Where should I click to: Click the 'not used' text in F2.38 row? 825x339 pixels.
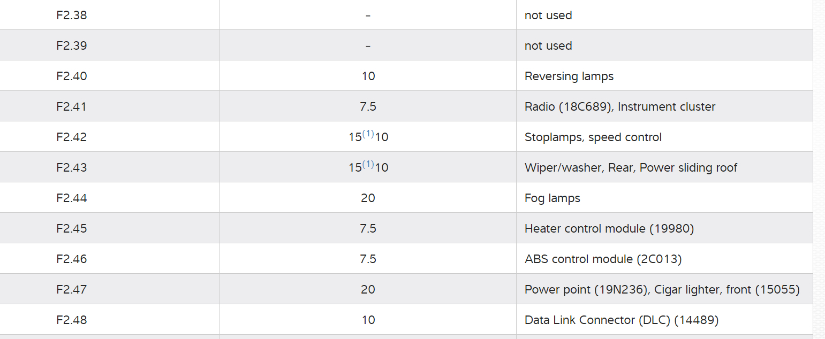tap(548, 15)
